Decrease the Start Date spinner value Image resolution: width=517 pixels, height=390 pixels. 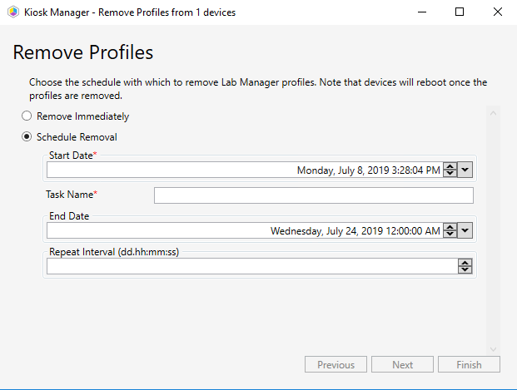point(450,173)
